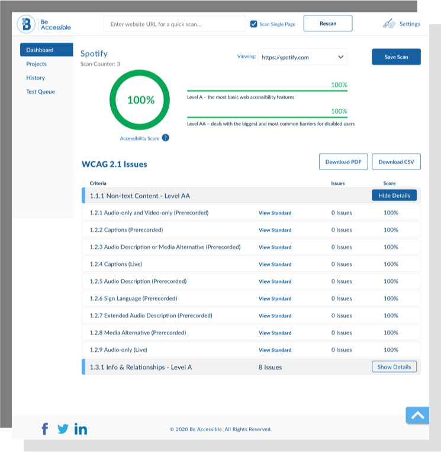Viewport: 441px width, 452px height.
Task: Click 0 Issues in 1.2.3 row
Action: 342,247
